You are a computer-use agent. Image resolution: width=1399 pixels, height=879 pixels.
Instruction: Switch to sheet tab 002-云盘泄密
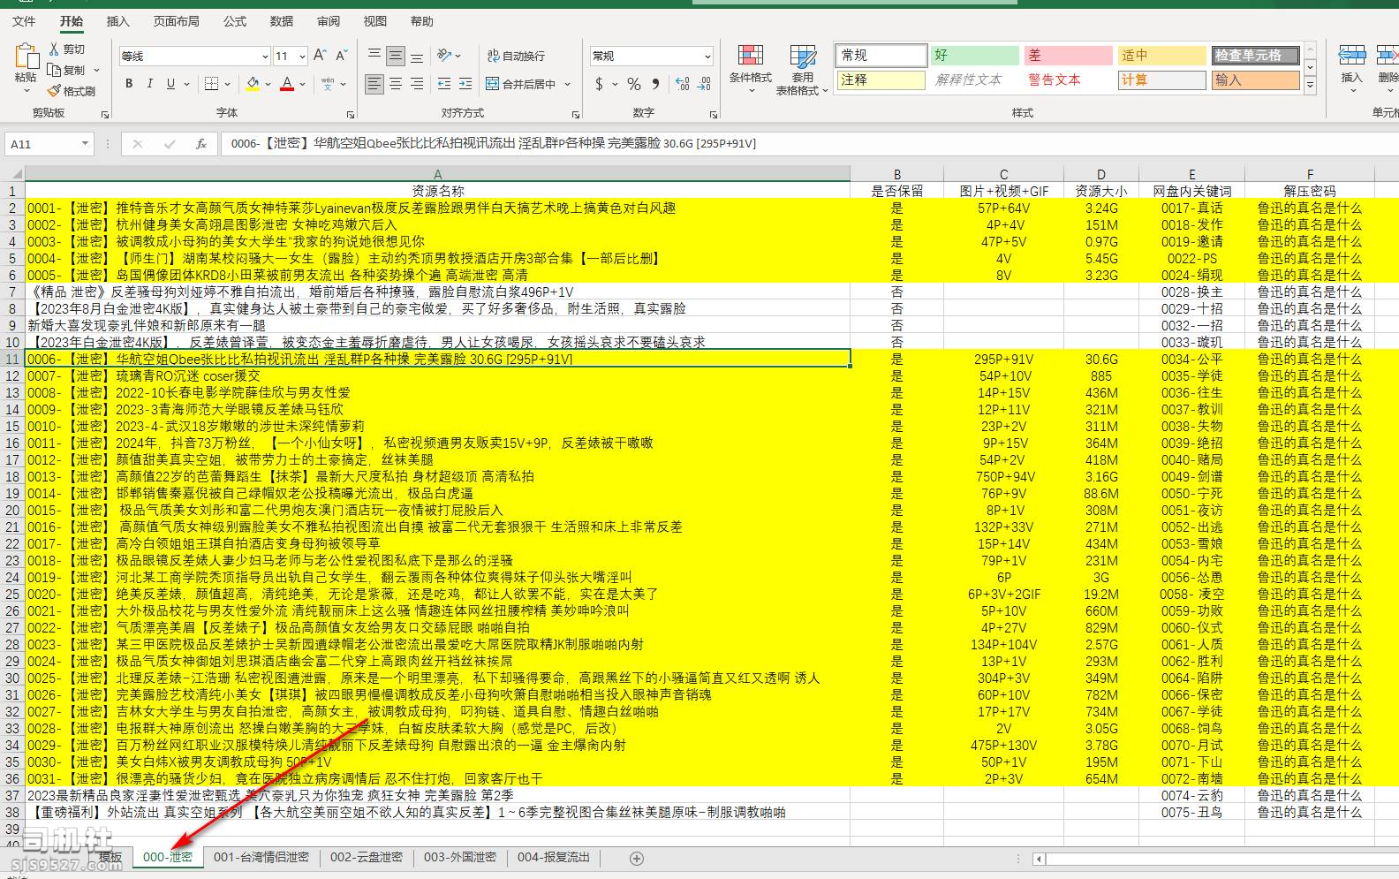366,857
